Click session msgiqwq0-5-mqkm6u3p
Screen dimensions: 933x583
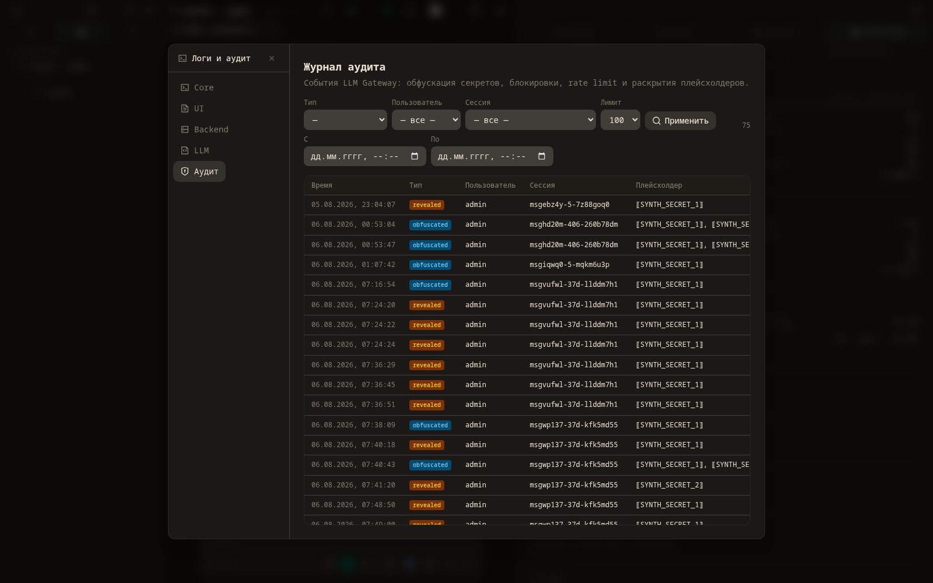570,265
